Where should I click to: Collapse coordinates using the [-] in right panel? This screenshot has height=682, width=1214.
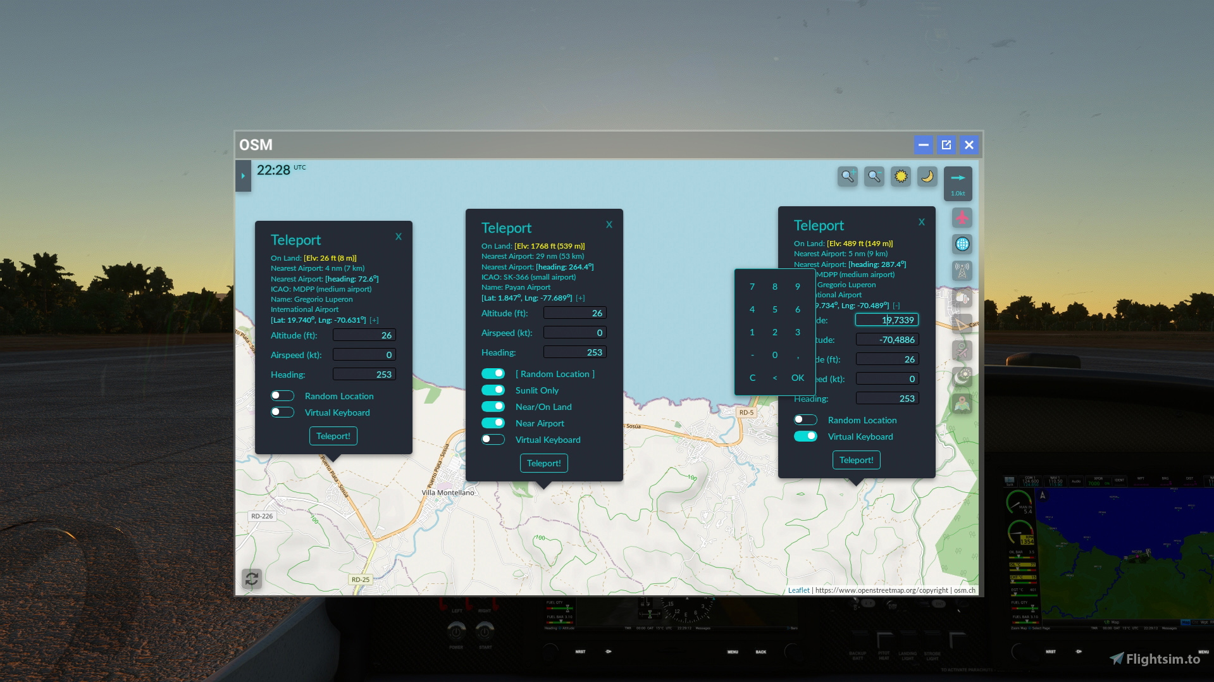[896, 305]
